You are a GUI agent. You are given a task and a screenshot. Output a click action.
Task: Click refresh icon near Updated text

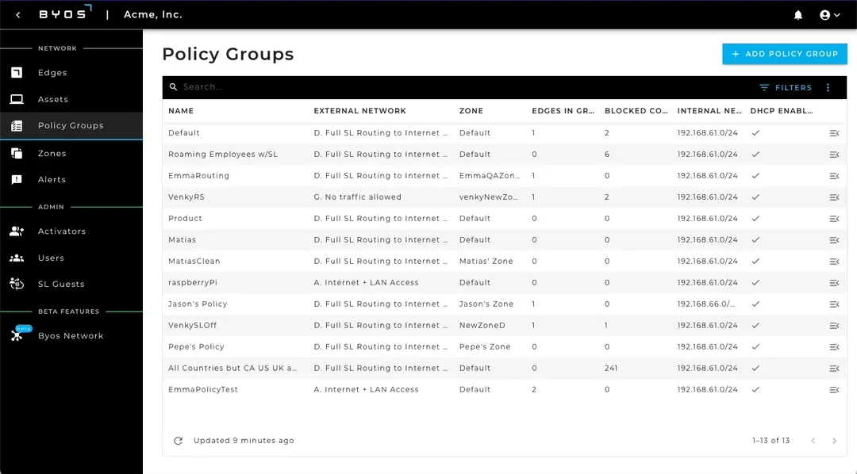[179, 441]
